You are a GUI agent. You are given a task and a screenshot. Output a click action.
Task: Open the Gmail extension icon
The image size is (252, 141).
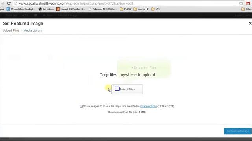coord(248,3)
